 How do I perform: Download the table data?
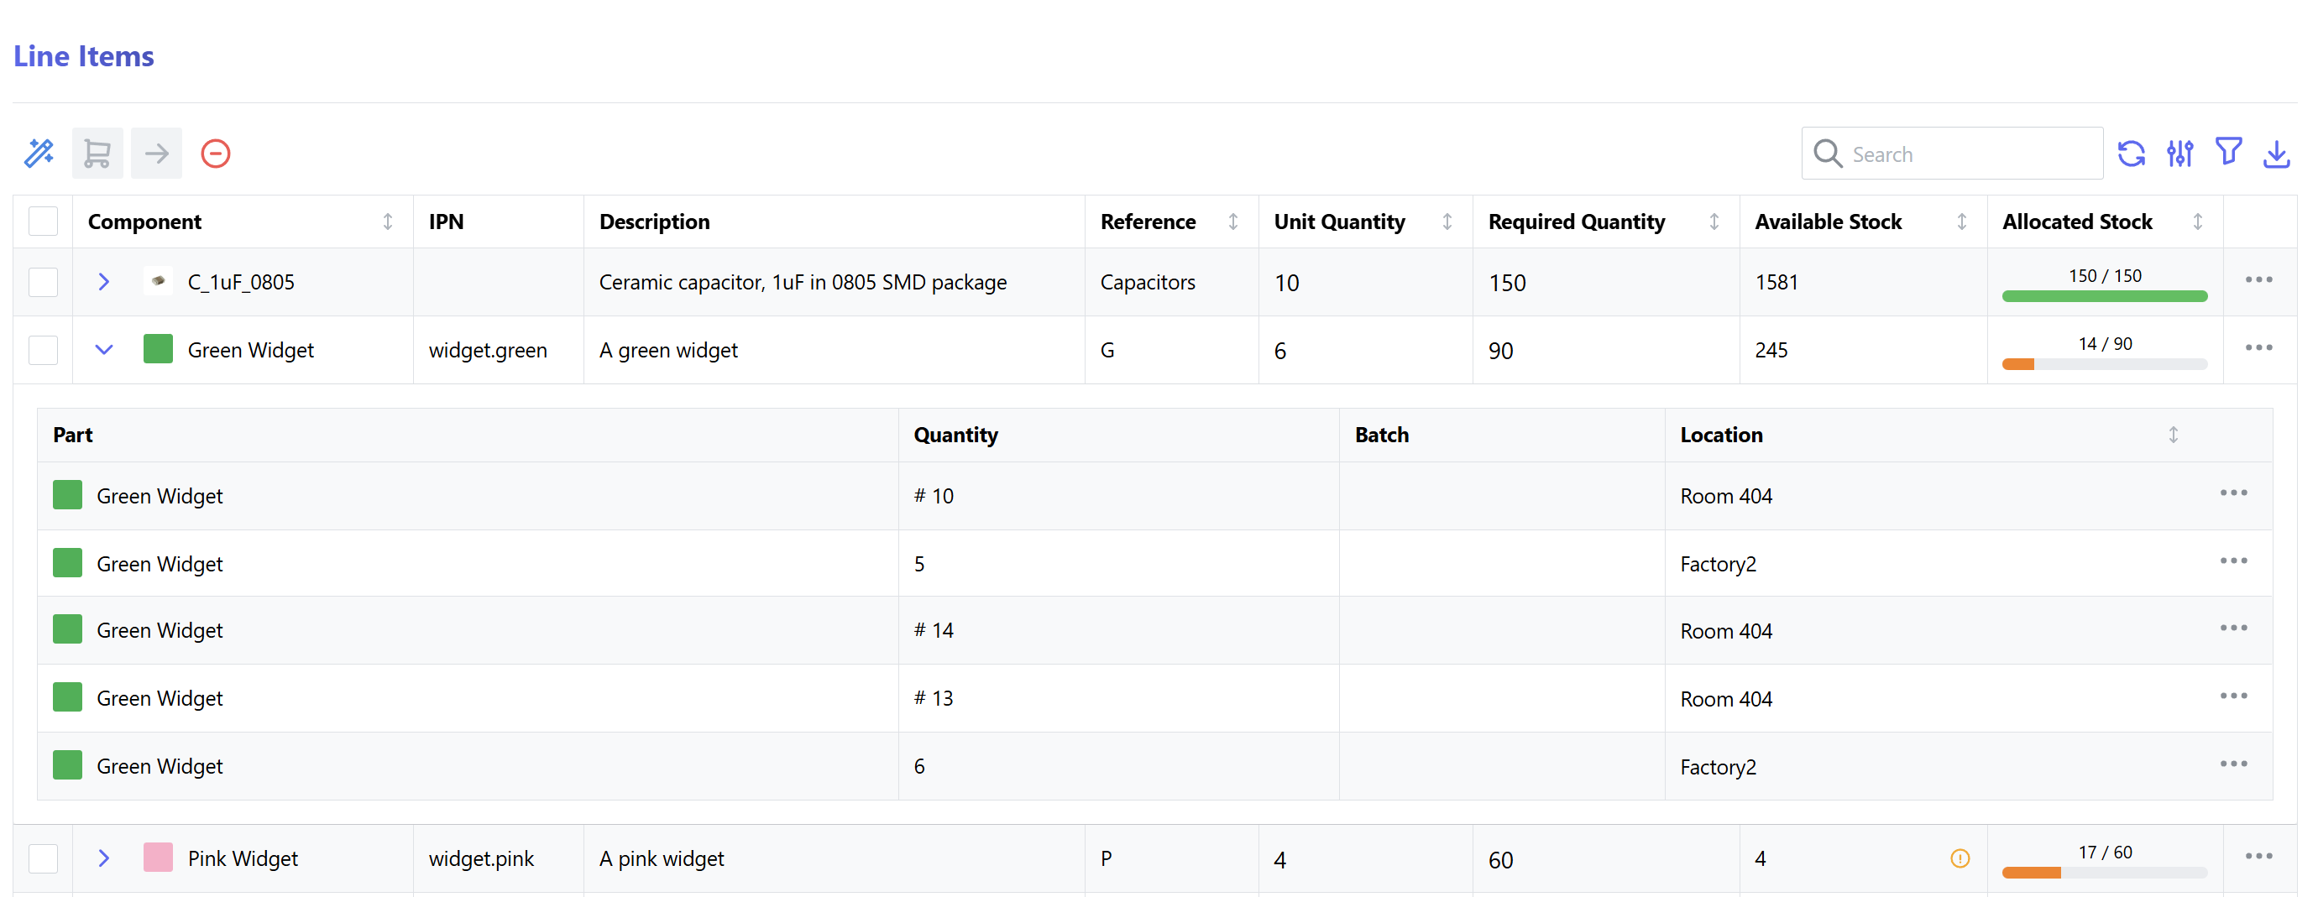coord(2276,154)
